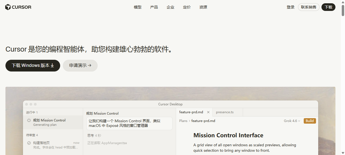This screenshot has width=345, height=155.
Task: Open the 产品 menu
Action: tap(154, 7)
